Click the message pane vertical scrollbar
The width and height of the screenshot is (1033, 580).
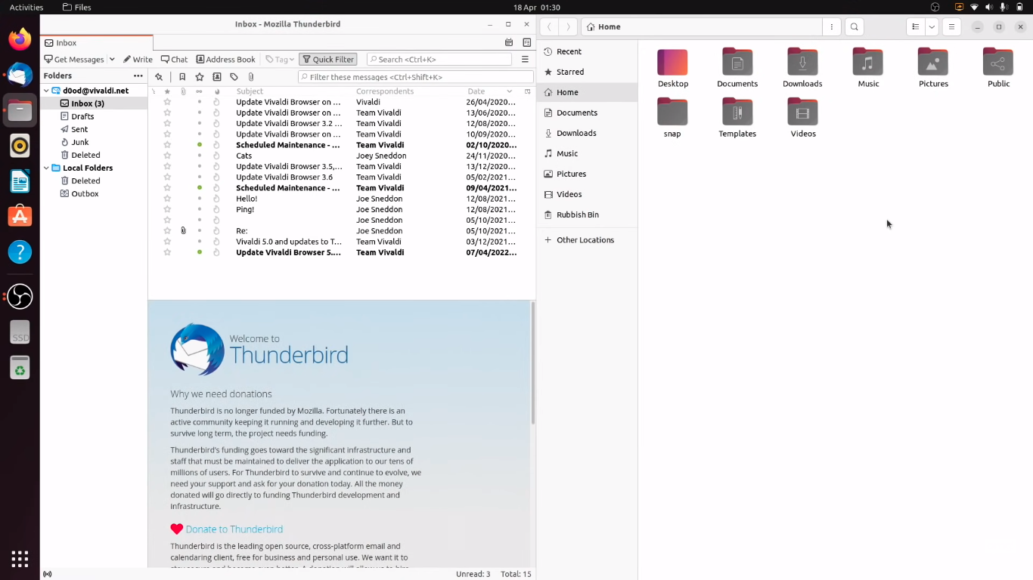click(x=533, y=362)
